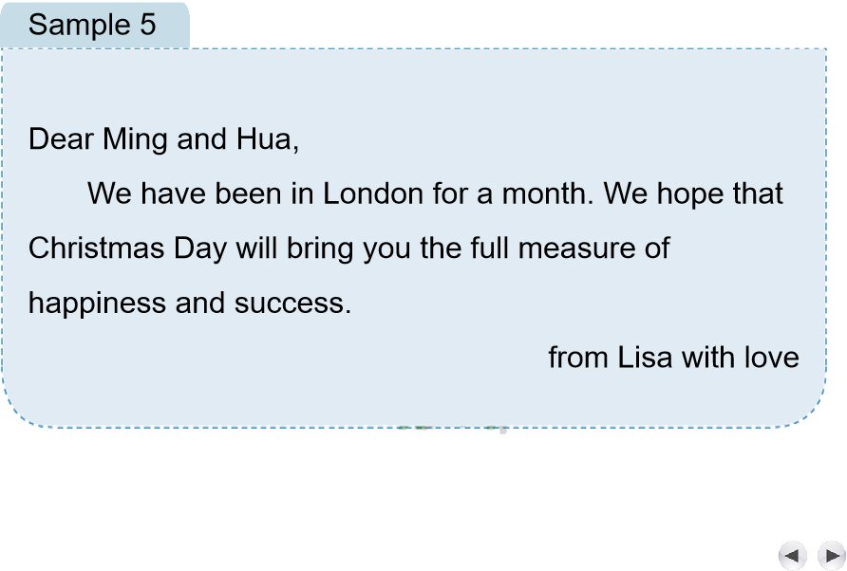Click the signature 'from Lisa with love'

673,358
